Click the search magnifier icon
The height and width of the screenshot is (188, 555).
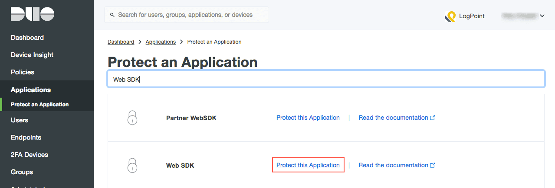(113, 15)
